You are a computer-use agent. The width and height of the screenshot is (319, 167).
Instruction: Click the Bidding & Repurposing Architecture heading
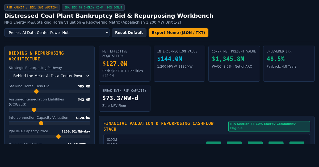(x=36, y=56)
